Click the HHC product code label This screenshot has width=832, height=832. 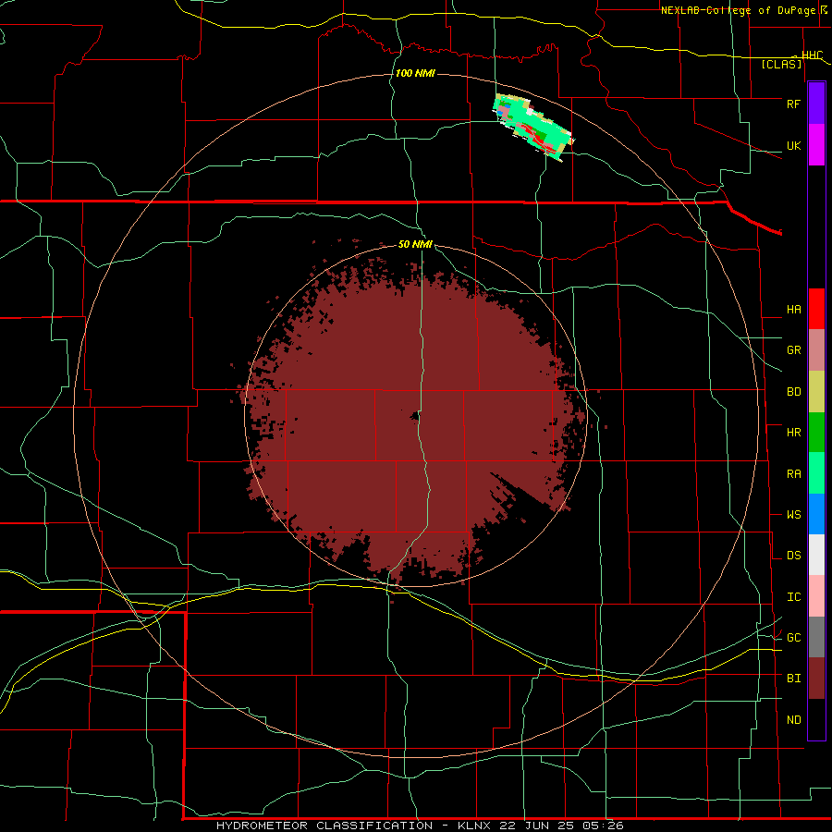coord(812,55)
